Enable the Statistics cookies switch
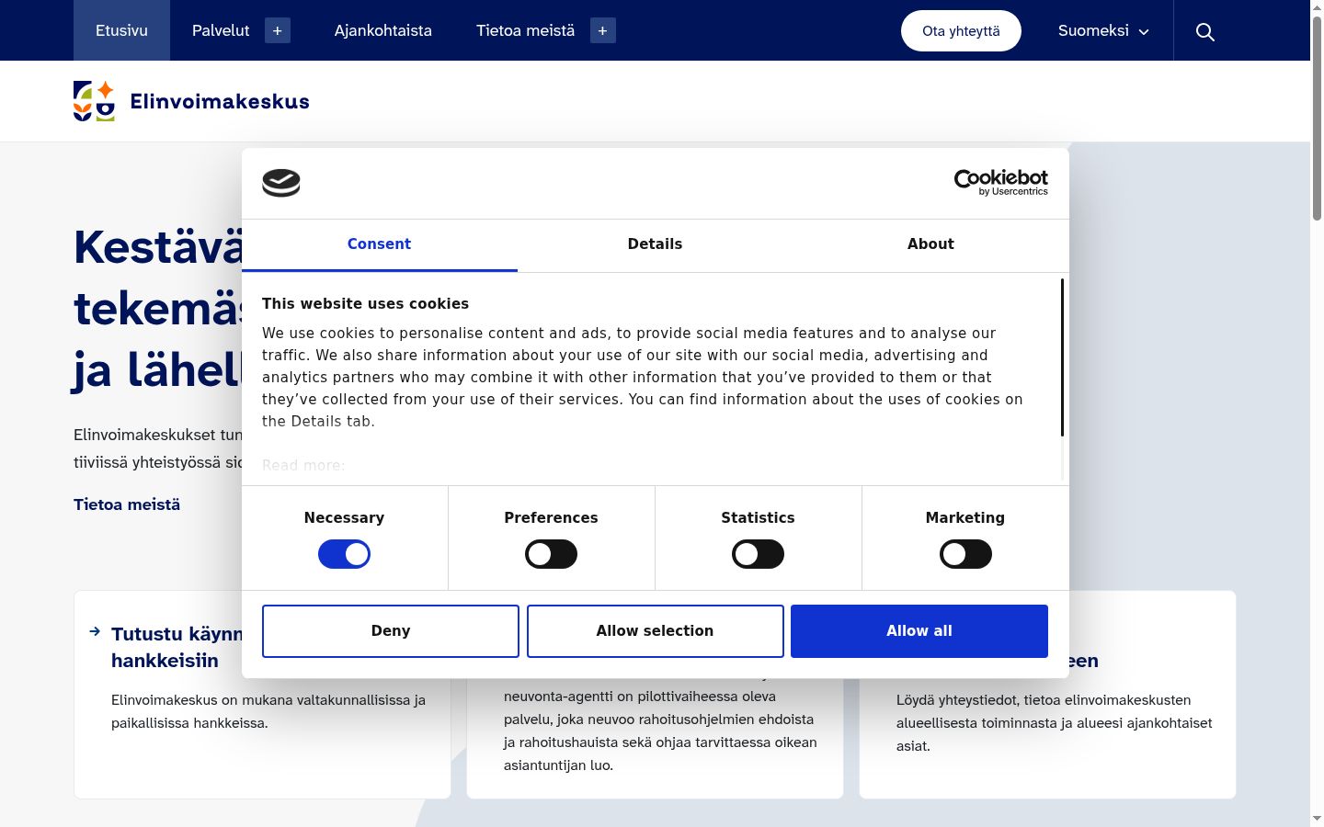 pos(758,554)
